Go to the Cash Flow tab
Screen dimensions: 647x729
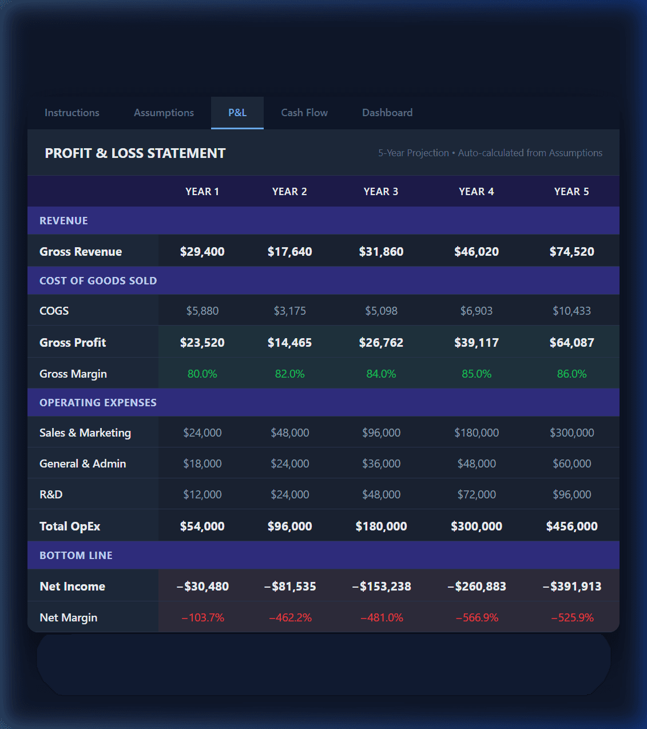[x=304, y=113]
